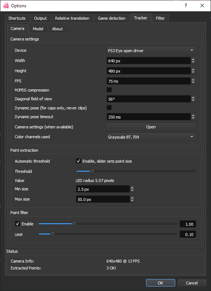Increase Height with up arrow
211x291 pixels.
click(x=193, y=69)
